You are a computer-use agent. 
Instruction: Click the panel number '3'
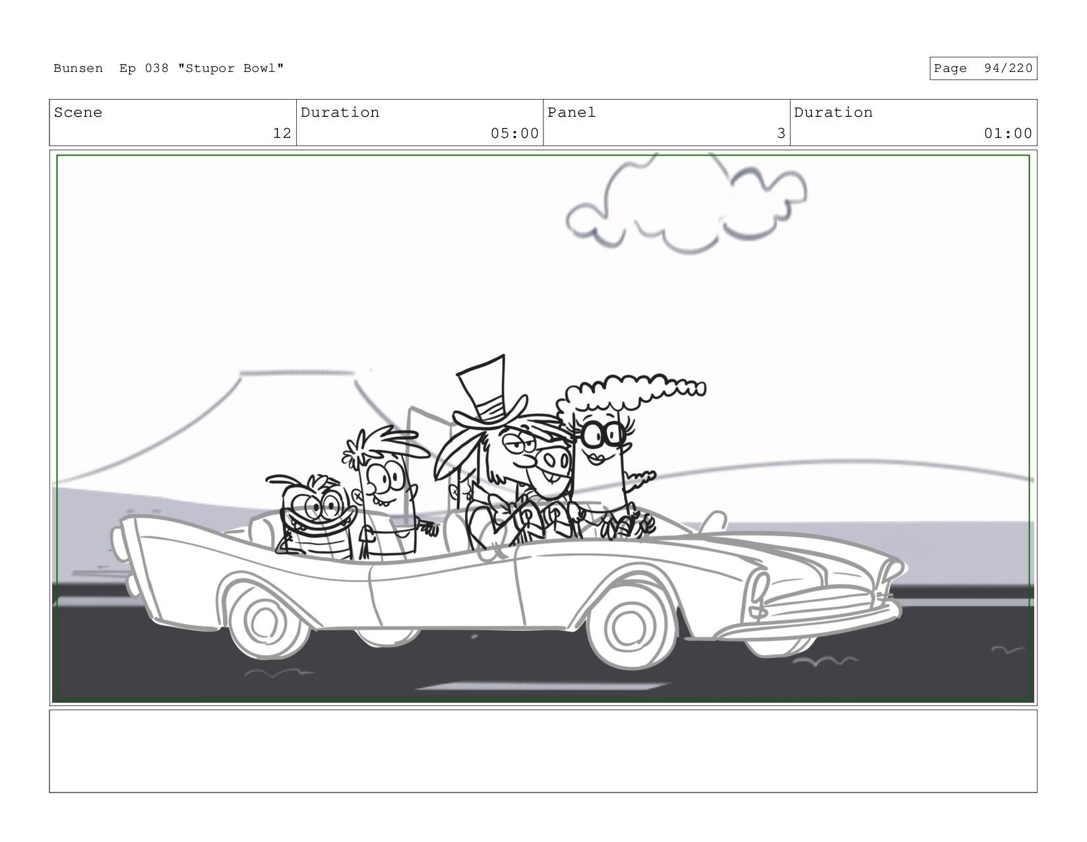[x=781, y=133]
